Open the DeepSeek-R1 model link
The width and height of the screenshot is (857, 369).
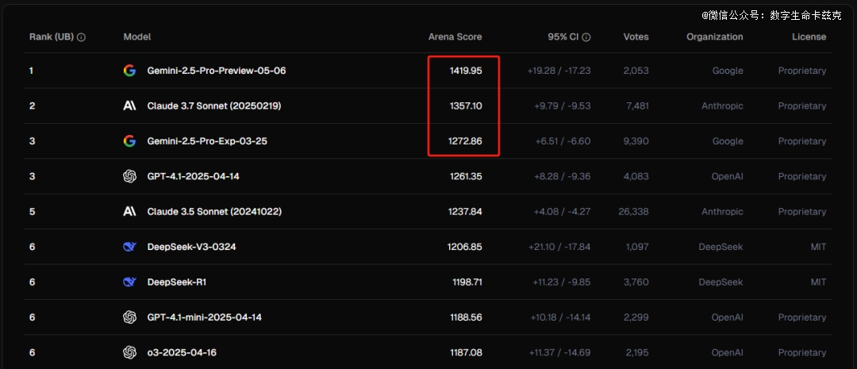[x=176, y=282]
